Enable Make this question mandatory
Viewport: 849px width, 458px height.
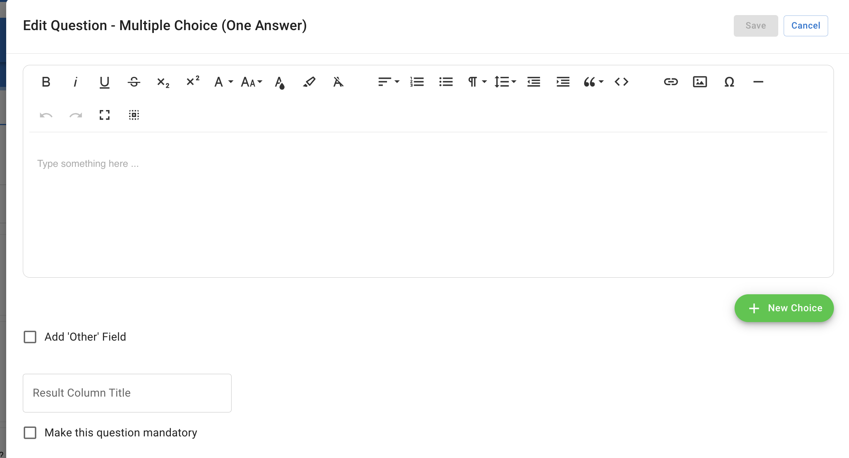[30, 433]
